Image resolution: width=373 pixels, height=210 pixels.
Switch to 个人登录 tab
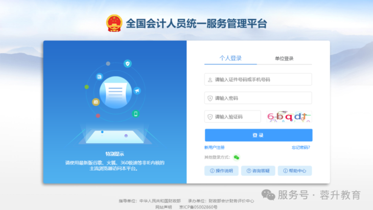tap(230, 58)
